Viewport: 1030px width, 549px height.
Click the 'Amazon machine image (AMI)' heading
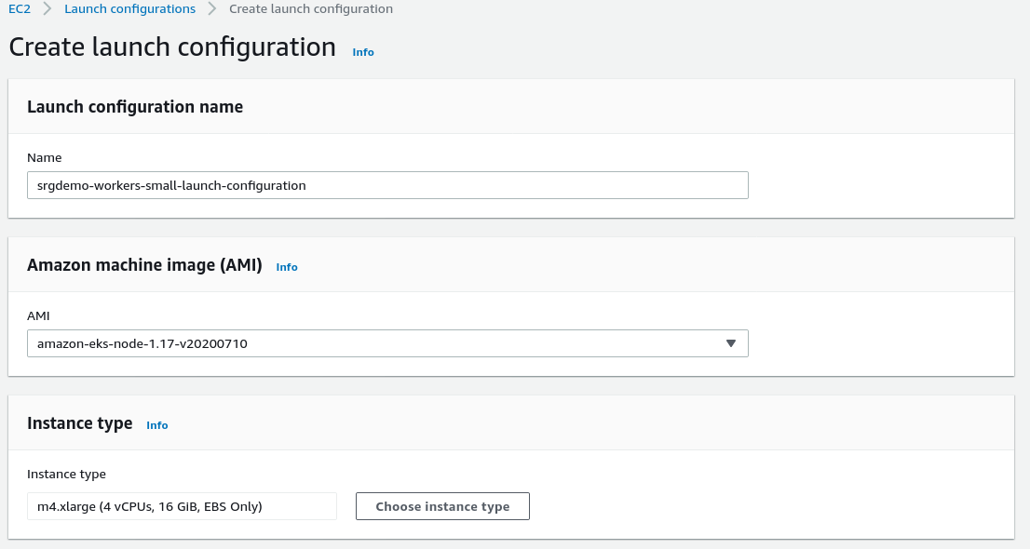(144, 265)
